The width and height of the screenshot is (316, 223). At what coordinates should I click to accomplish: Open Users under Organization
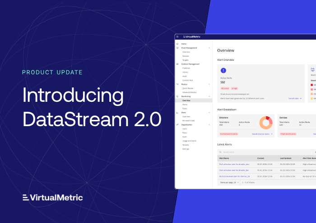pyautogui.click(x=185, y=129)
